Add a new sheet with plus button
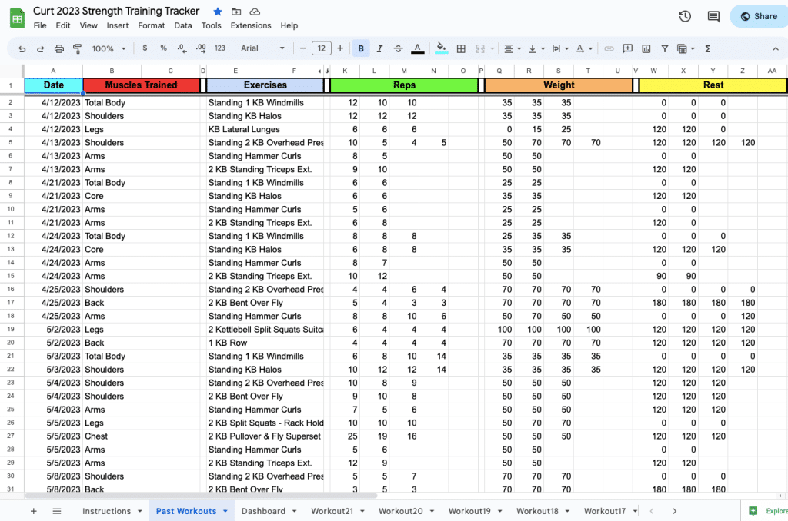Viewport: 788px width, 521px height. [x=33, y=511]
